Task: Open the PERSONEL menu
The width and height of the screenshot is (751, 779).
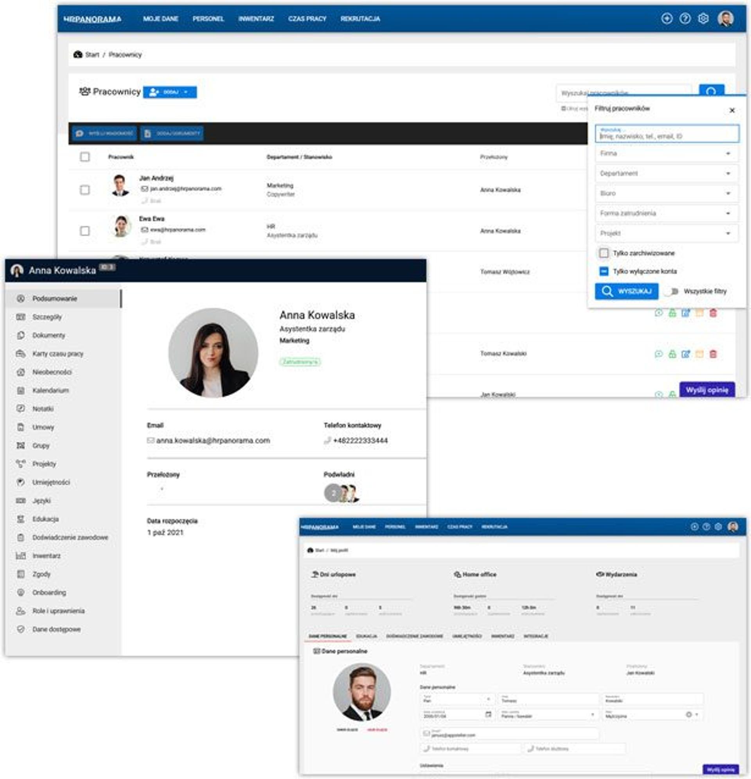Action: (208, 19)
